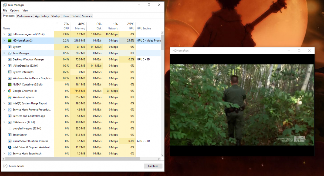Click the System process icon
Image resolution: width=324 pixels, height=176 pixels.
click(x=10, y=47)
